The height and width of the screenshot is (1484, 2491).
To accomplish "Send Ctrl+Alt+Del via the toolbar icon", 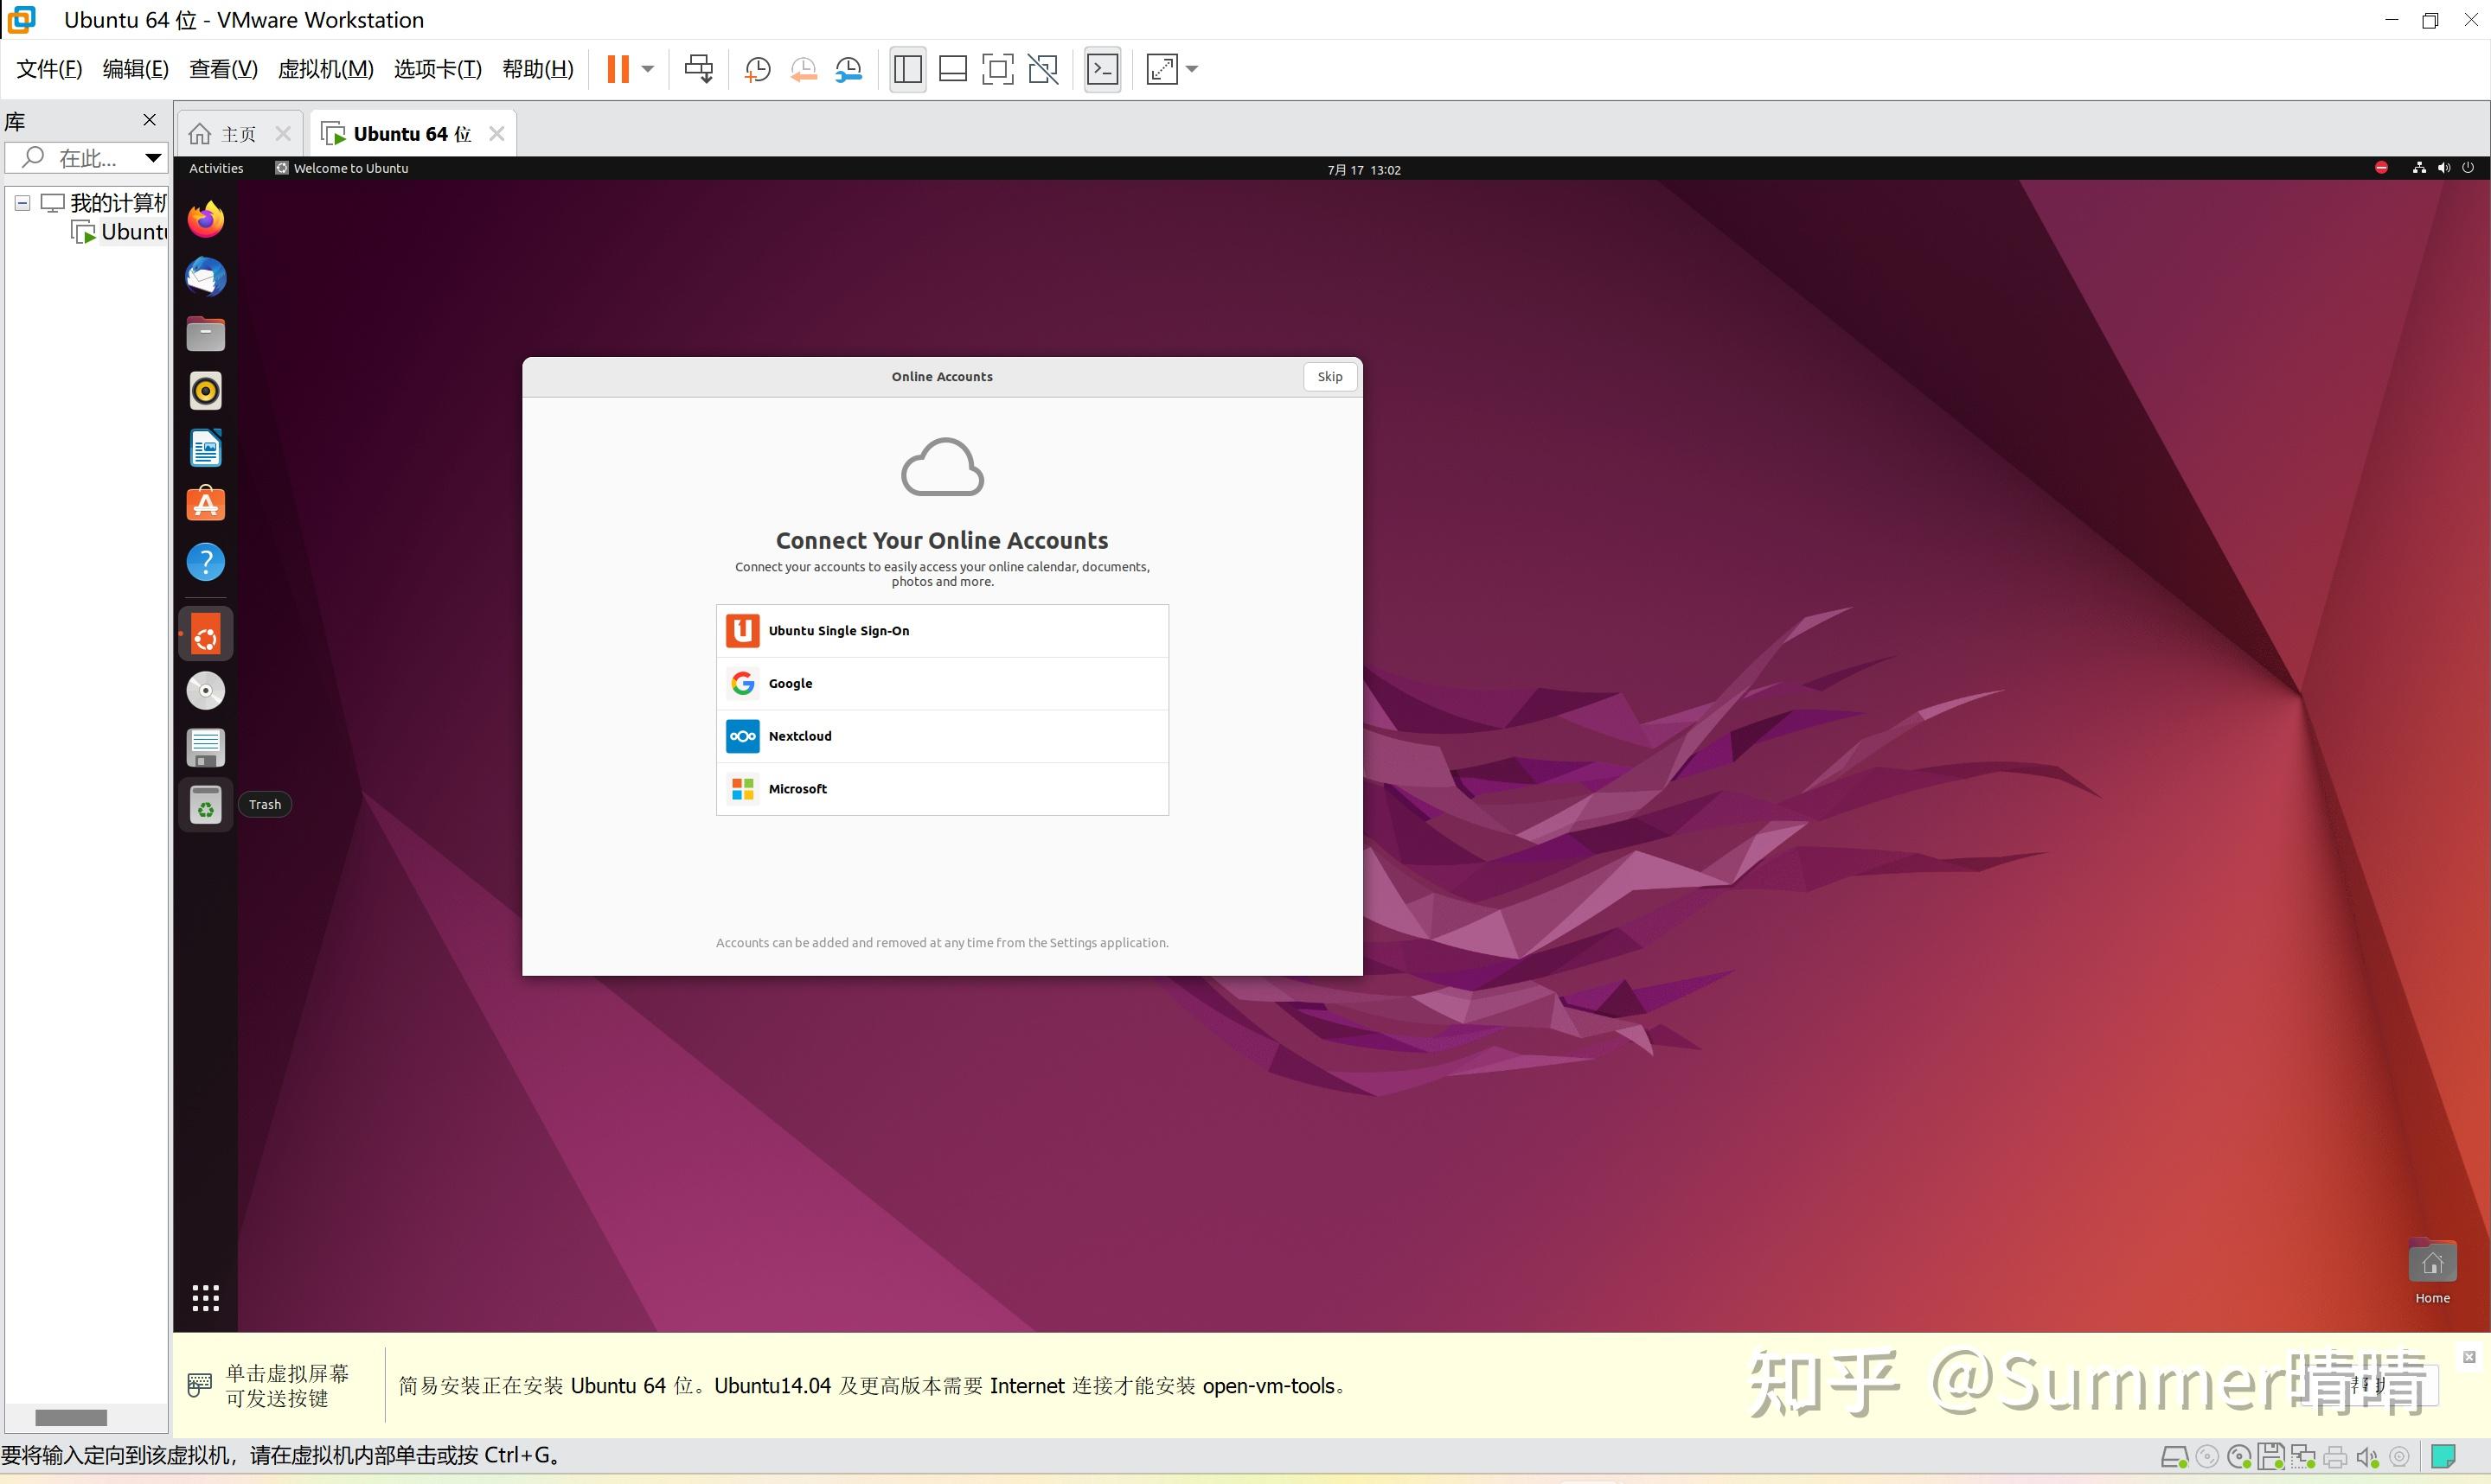I will 698,68.
